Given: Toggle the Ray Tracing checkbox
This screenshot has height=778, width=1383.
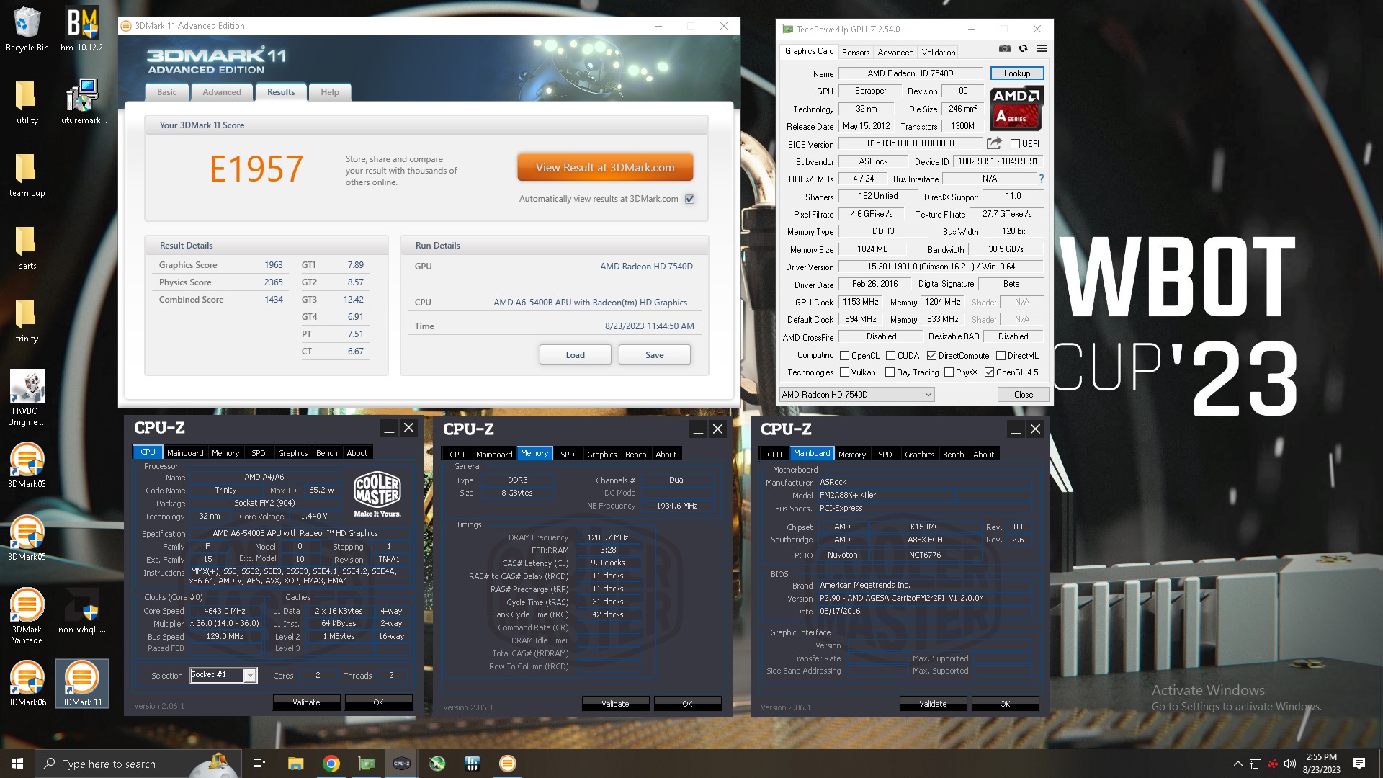Looking at the screenshot, I should click(x=890, y=372).
